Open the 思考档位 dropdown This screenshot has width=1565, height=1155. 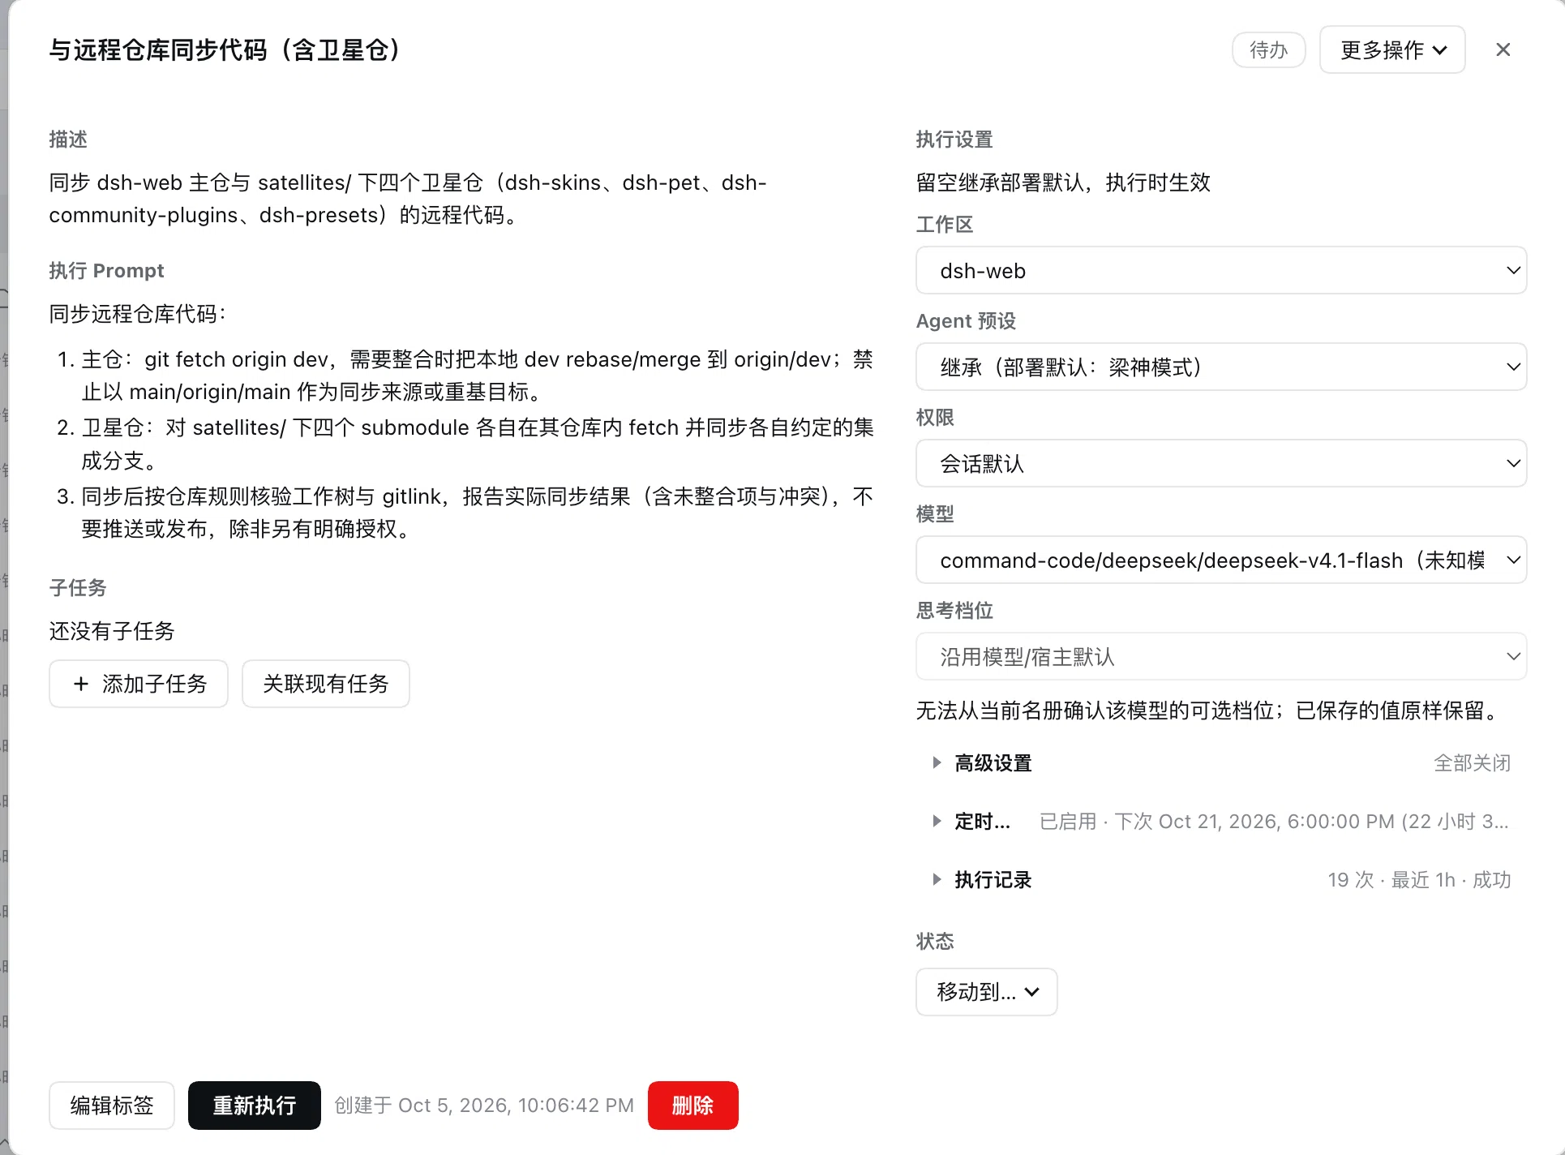[1220, 656]
